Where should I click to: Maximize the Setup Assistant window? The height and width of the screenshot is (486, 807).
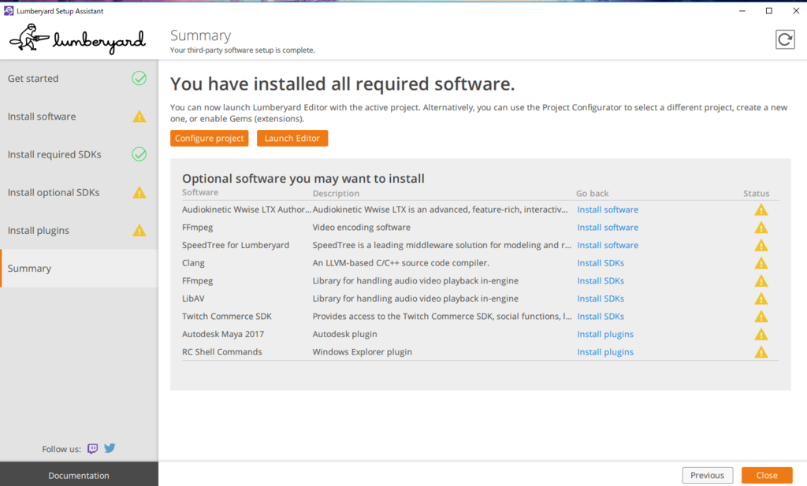tap(769, 11)
